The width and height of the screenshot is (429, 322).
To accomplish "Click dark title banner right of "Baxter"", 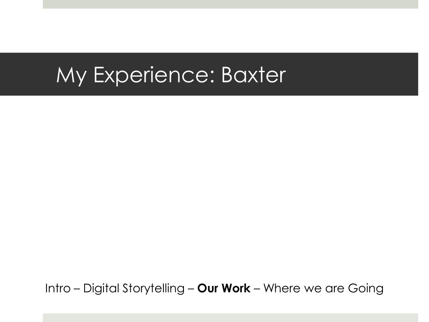I will tap(352, 74).
